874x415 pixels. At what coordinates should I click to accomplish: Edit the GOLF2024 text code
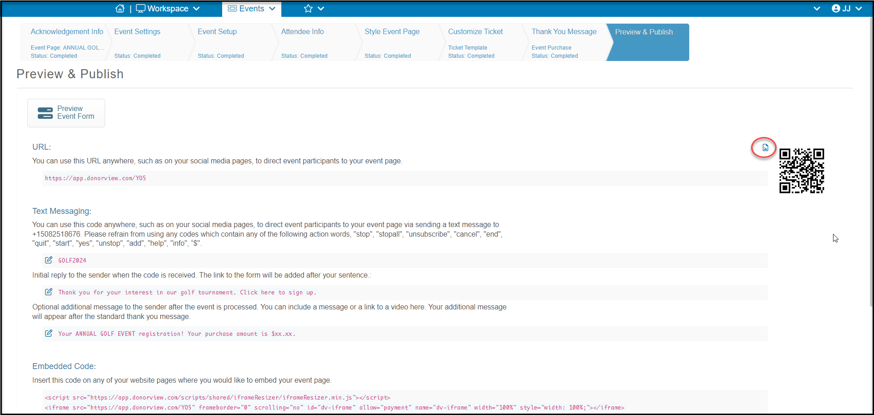49,260
